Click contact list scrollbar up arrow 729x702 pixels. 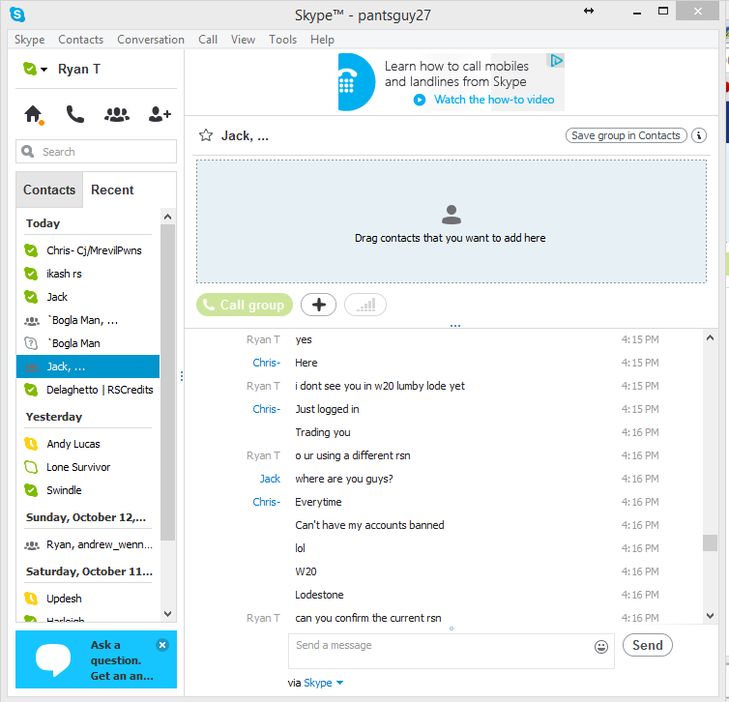[168, 217]
